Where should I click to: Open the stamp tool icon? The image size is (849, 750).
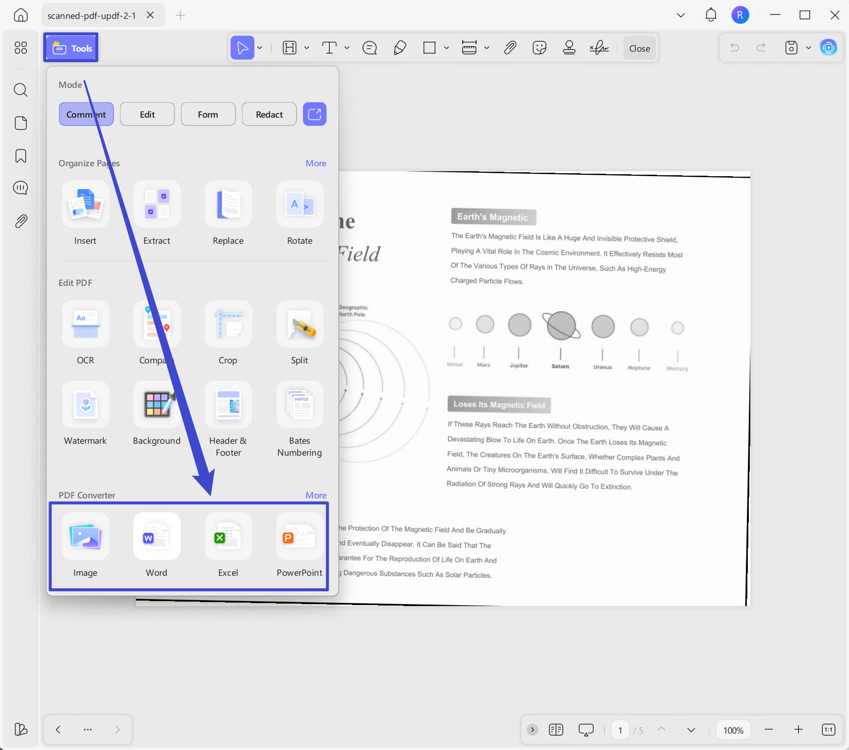569,48
